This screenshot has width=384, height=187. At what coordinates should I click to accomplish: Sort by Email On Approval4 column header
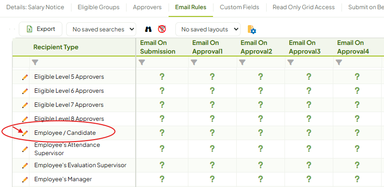pyautogui.click(x=353, y=47)
